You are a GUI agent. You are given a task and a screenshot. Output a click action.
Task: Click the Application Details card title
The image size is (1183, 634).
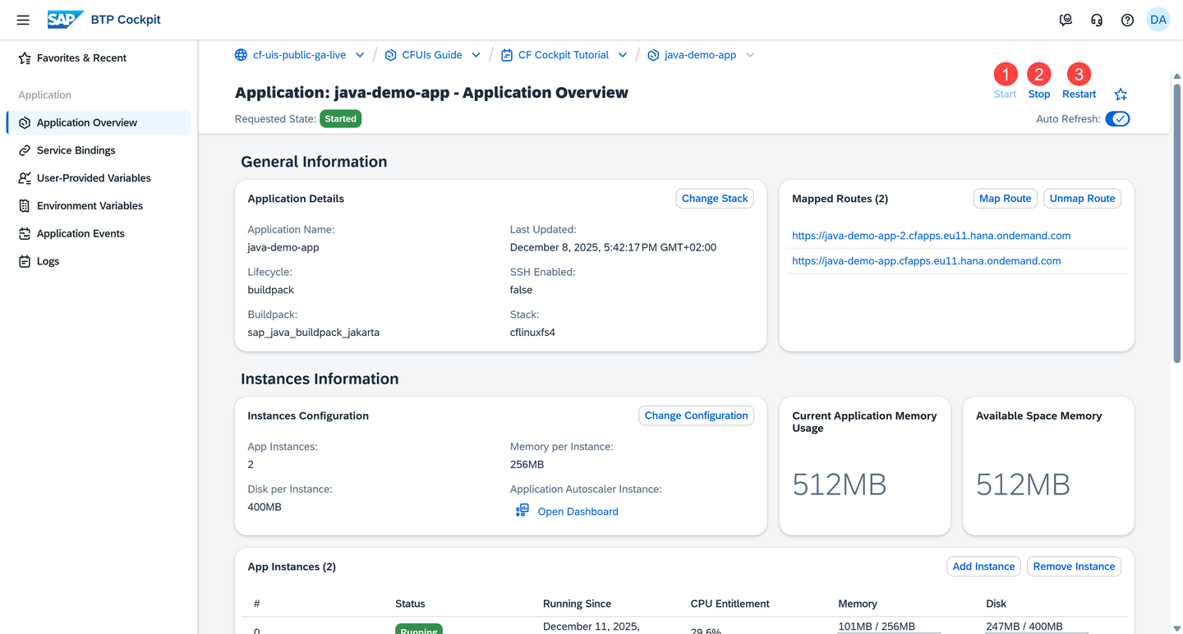tap(296, 199)
